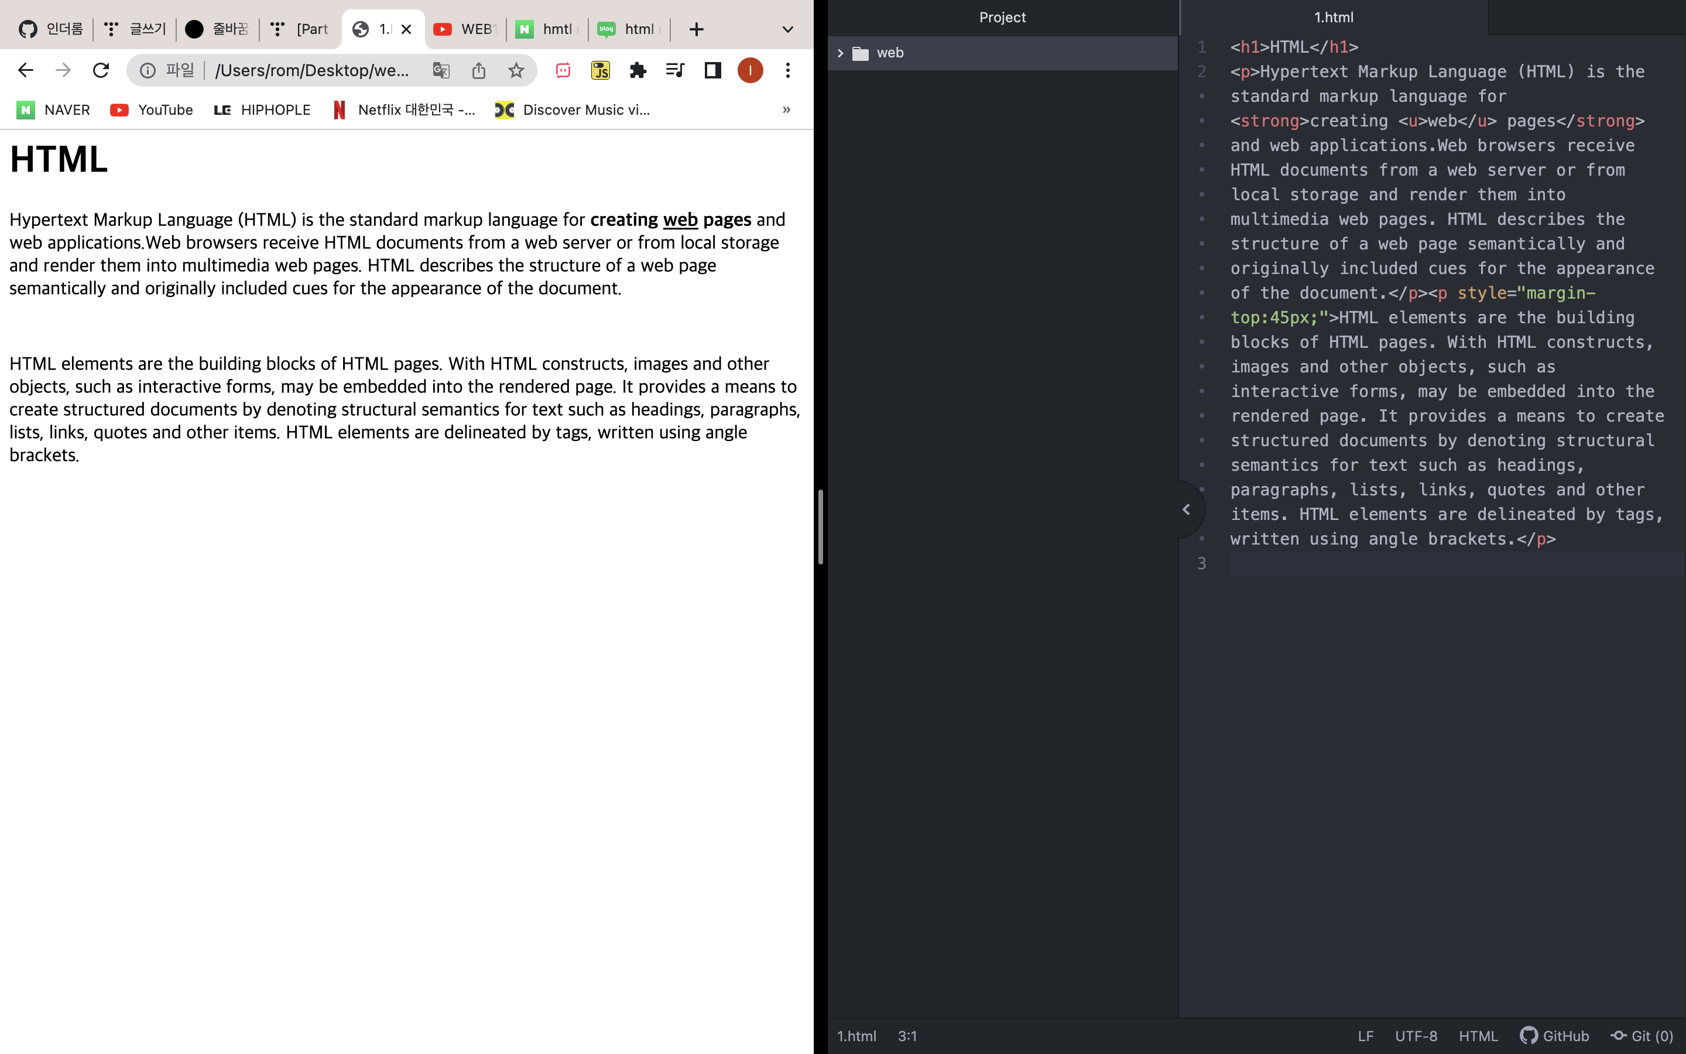Click the browser reload page icon
This screenshot has height=1054, width=1686.
pos(101,70)
